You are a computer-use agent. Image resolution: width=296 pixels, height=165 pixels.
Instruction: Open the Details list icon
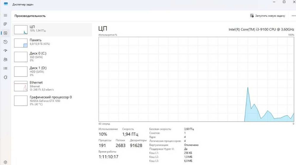point(5,68)
